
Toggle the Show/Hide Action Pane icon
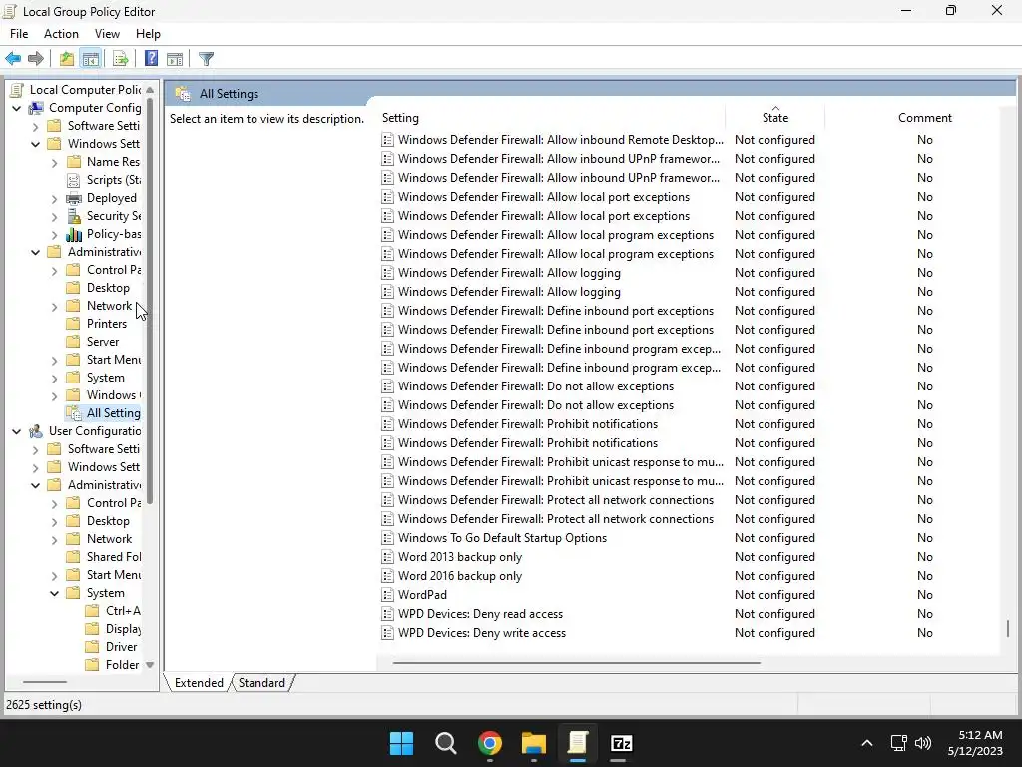tap(175, 59)
